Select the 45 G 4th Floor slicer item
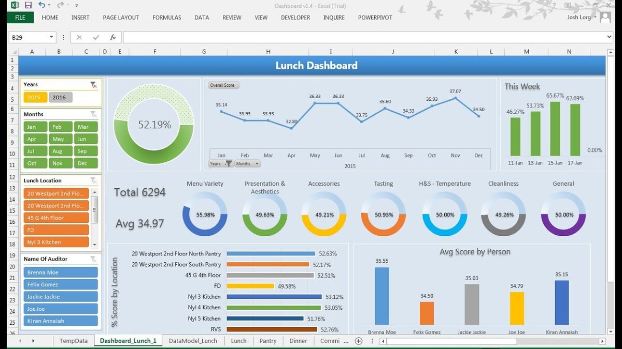622x349 pixels. 56,218
